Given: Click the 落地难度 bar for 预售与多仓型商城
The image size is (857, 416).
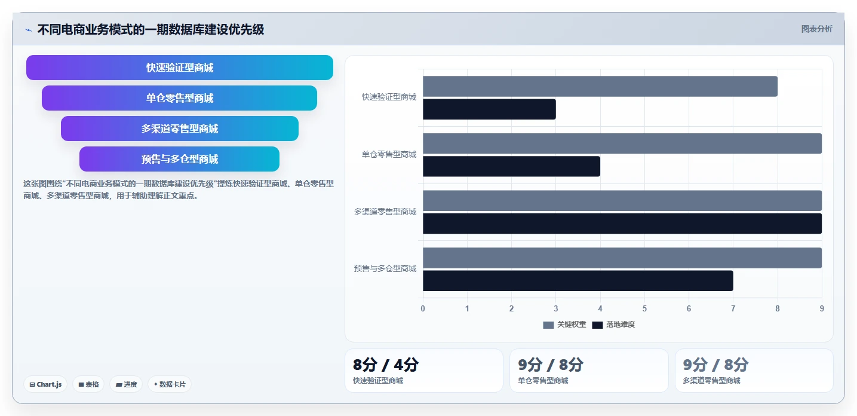Looking at the screenshot, I should point(578,281).
